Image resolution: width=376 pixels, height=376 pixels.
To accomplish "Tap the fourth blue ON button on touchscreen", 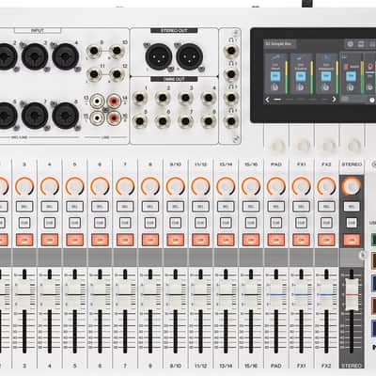I will (351, 76).
